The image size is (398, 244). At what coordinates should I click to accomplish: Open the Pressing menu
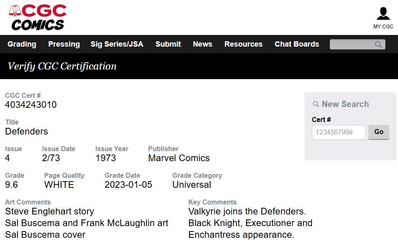pyautogui.click(x=64, y=44)
